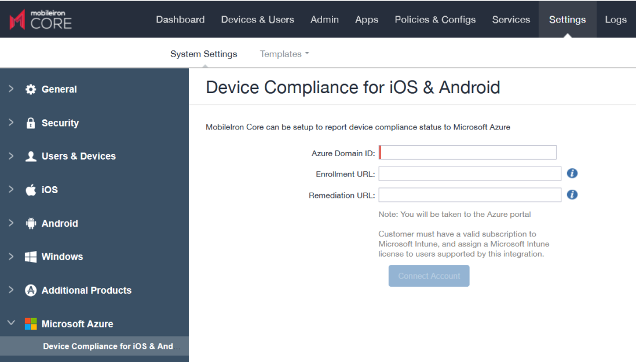Select the Windows sidebar label
636x362 pixels.
pos(62,257)
